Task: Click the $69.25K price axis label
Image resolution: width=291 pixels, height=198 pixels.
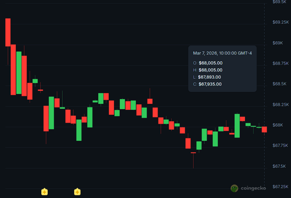Action: [281, 22]
